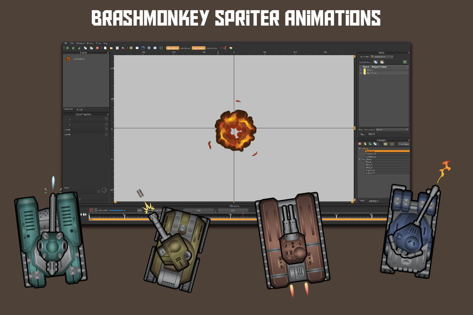This screenshot has height=315, width=473.
Task: Click the red icon after Lock Sprites
Action: [224, 48]
